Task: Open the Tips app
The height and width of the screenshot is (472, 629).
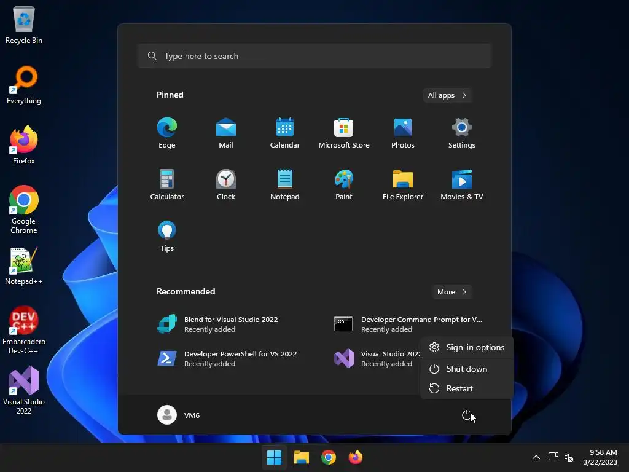Action: (167, 237)
